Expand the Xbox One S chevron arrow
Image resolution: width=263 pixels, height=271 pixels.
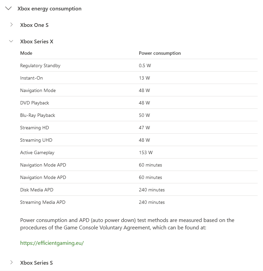[11, 25]
